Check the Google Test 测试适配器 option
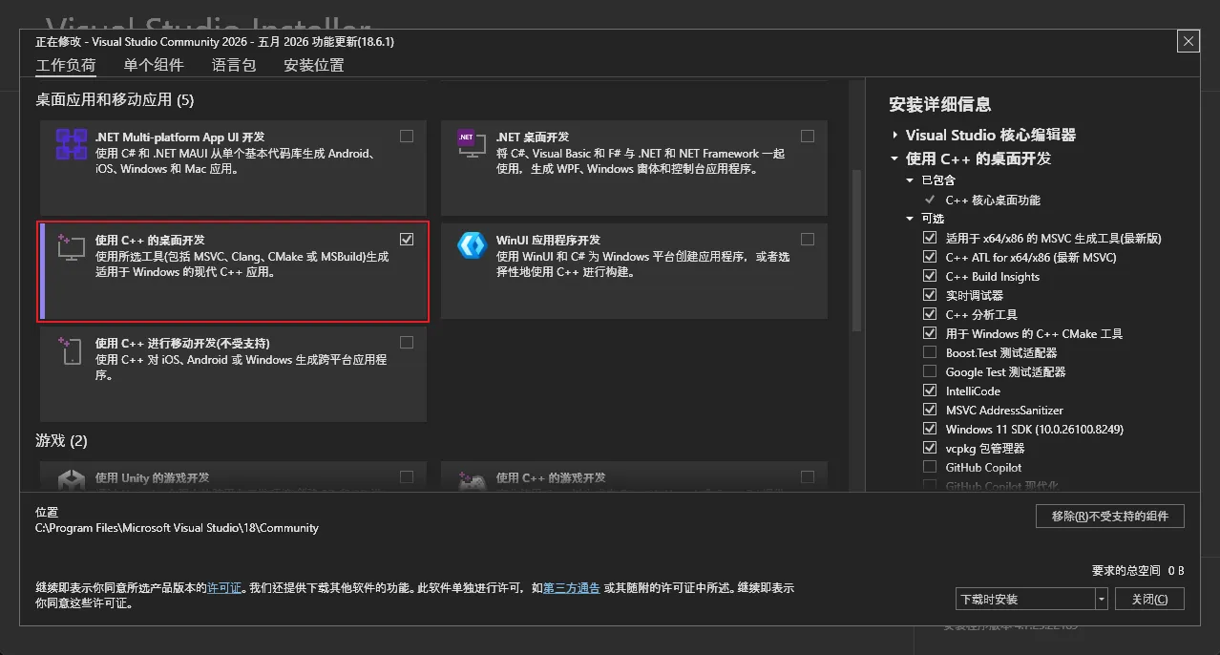The image size is (1220, 655). pos(930,371)
